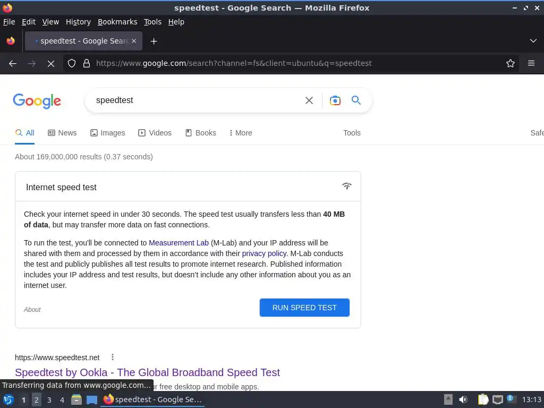Select virtual desktop 2 in pager
This screenshot has height=408, width=544.
pyautogui.click(x=37, y=400)
